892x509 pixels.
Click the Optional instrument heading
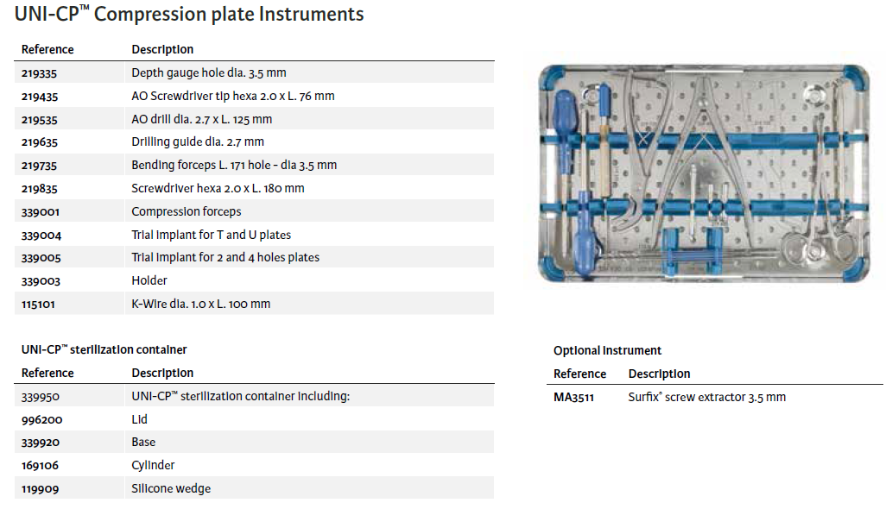607,350
